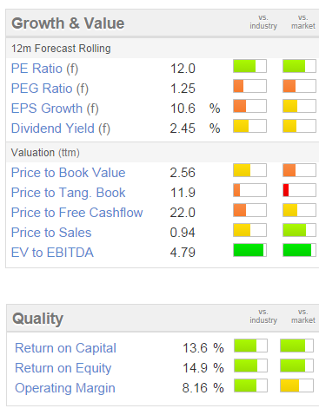Click the PEG Ratio (f) link
The image size is (319, 415).
(50, 89)
